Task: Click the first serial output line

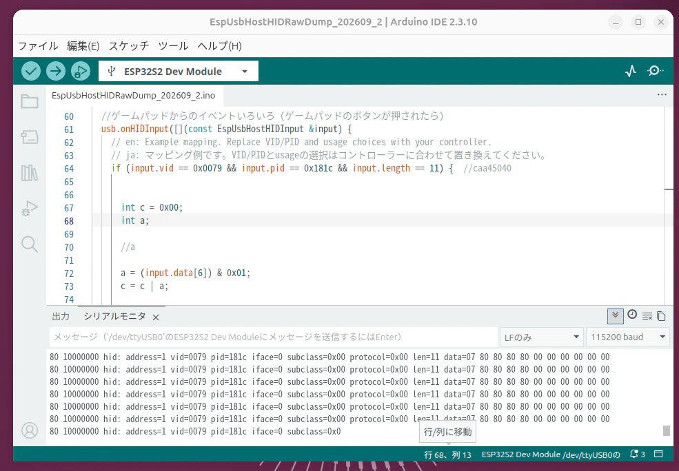Action: click(330, 357)
